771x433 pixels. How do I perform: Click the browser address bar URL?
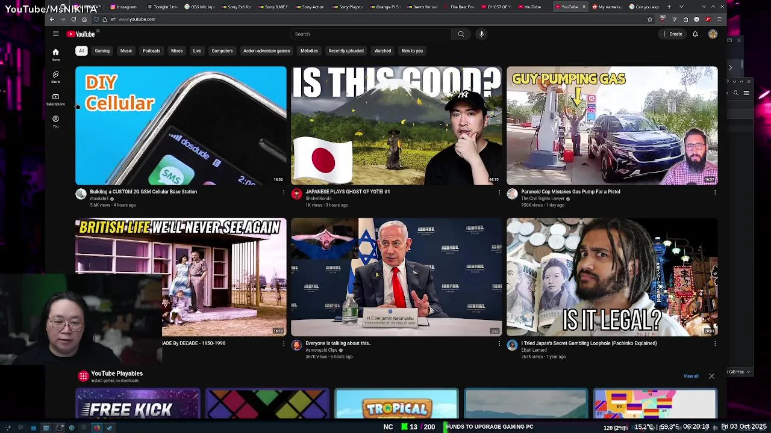click(137, 19)
